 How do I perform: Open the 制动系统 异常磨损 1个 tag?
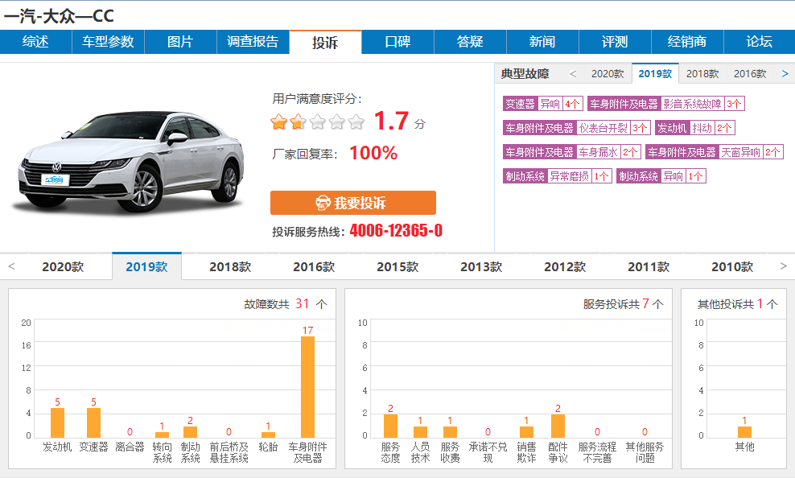click(558, 176)
